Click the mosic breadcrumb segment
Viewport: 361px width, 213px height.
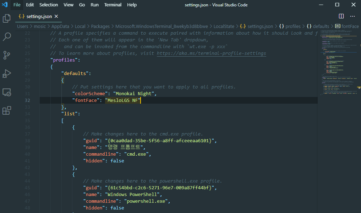pos(40,27)
